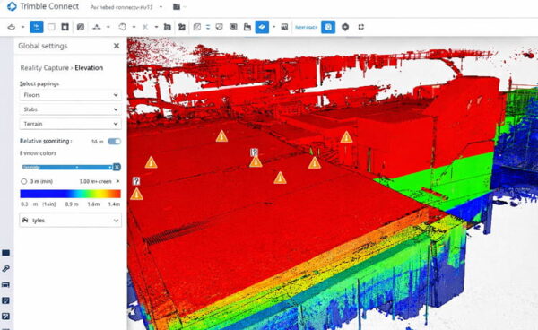Go back to Reality Capture breadcrumb

tap(44, 68)
